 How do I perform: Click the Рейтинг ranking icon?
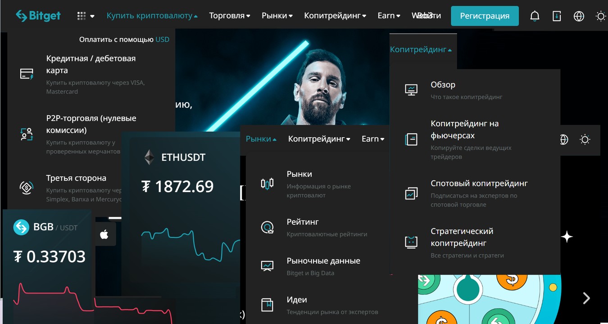(267, 228)
